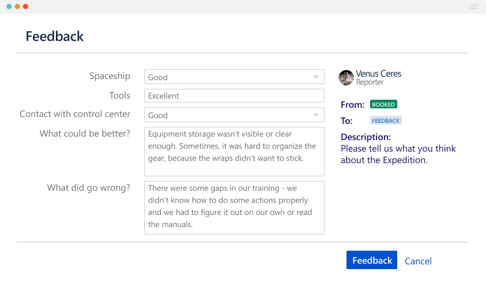Viewport: 486px width, 287px height.
Task: Click the Description text about the Expedition
Action: 398,154
